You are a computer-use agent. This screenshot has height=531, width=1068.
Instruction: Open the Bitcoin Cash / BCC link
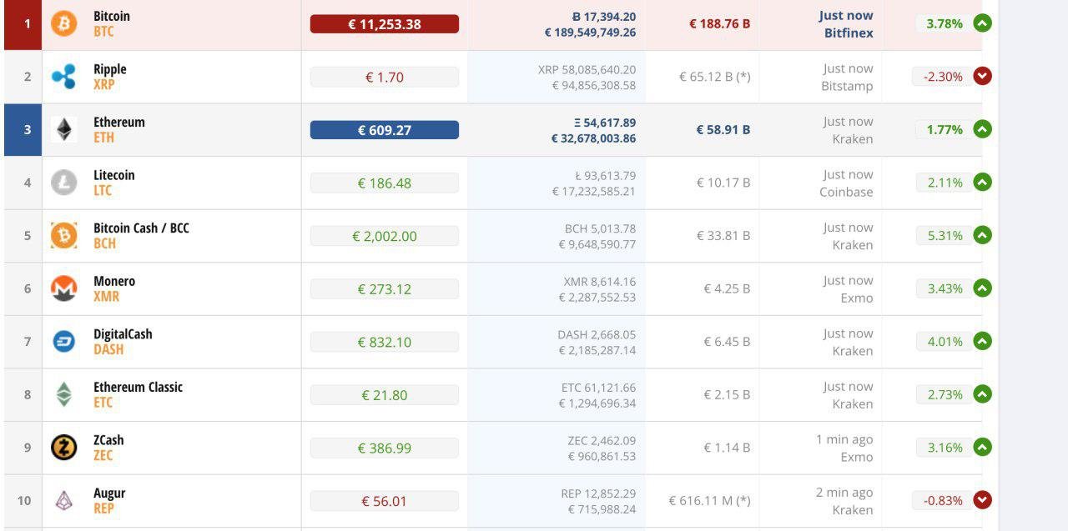[x=141, y=228]
